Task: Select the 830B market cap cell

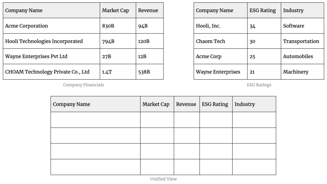Action: click(x=118, y=26)
